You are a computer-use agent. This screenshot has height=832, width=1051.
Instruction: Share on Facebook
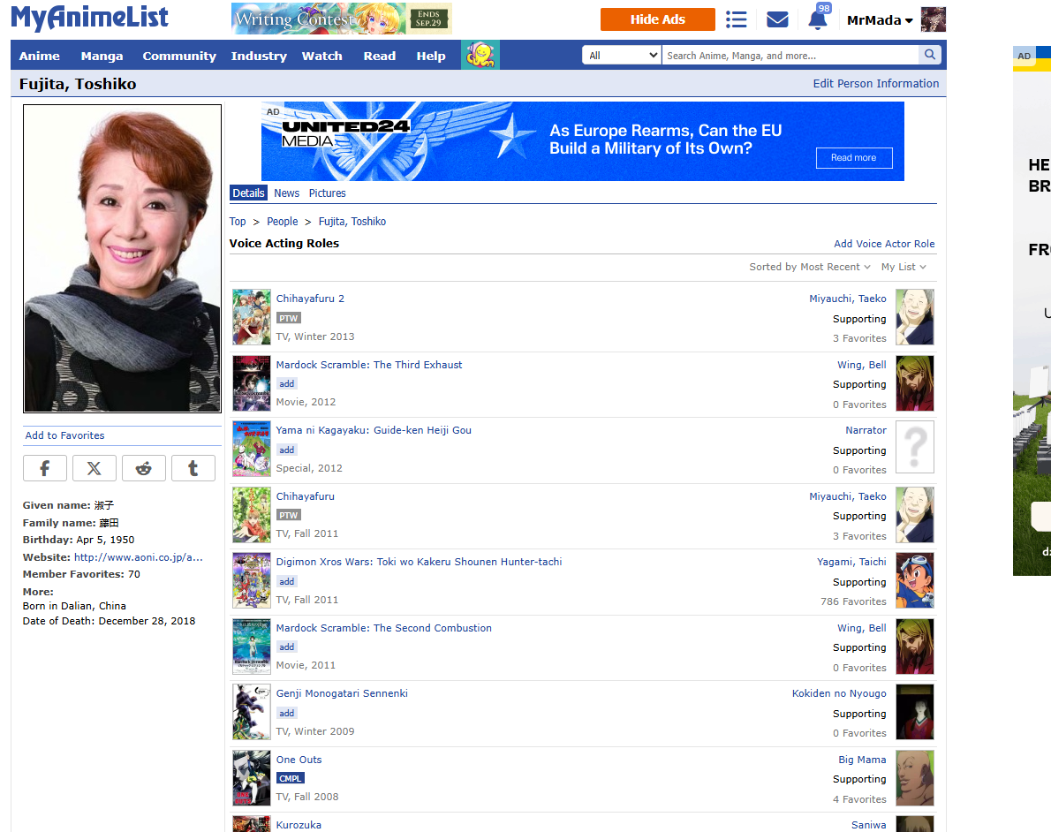45,468
